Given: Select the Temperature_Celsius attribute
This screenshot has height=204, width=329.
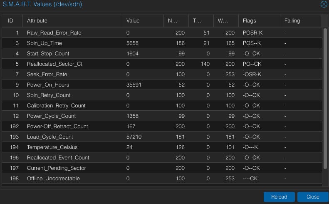Looking at the screenshot, I should (52, 147).
